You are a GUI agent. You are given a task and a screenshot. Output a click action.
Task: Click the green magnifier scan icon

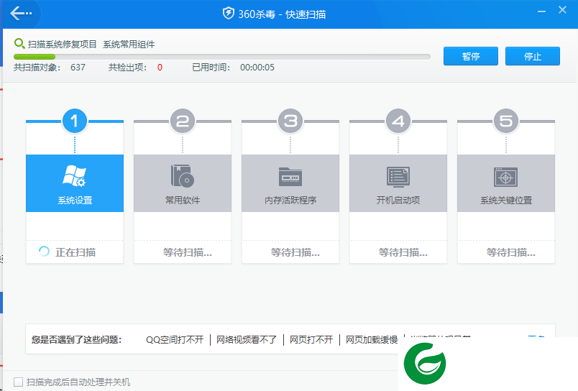coord(19,44)
